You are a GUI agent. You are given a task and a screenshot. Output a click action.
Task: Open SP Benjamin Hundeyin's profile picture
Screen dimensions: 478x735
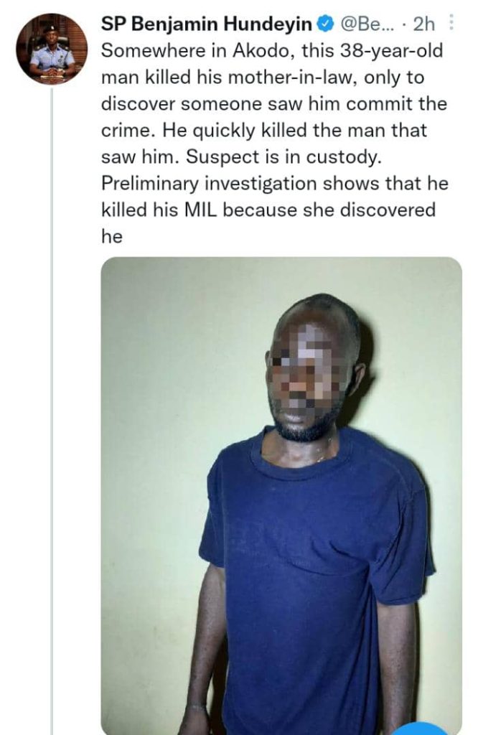(x=52, y=49)
